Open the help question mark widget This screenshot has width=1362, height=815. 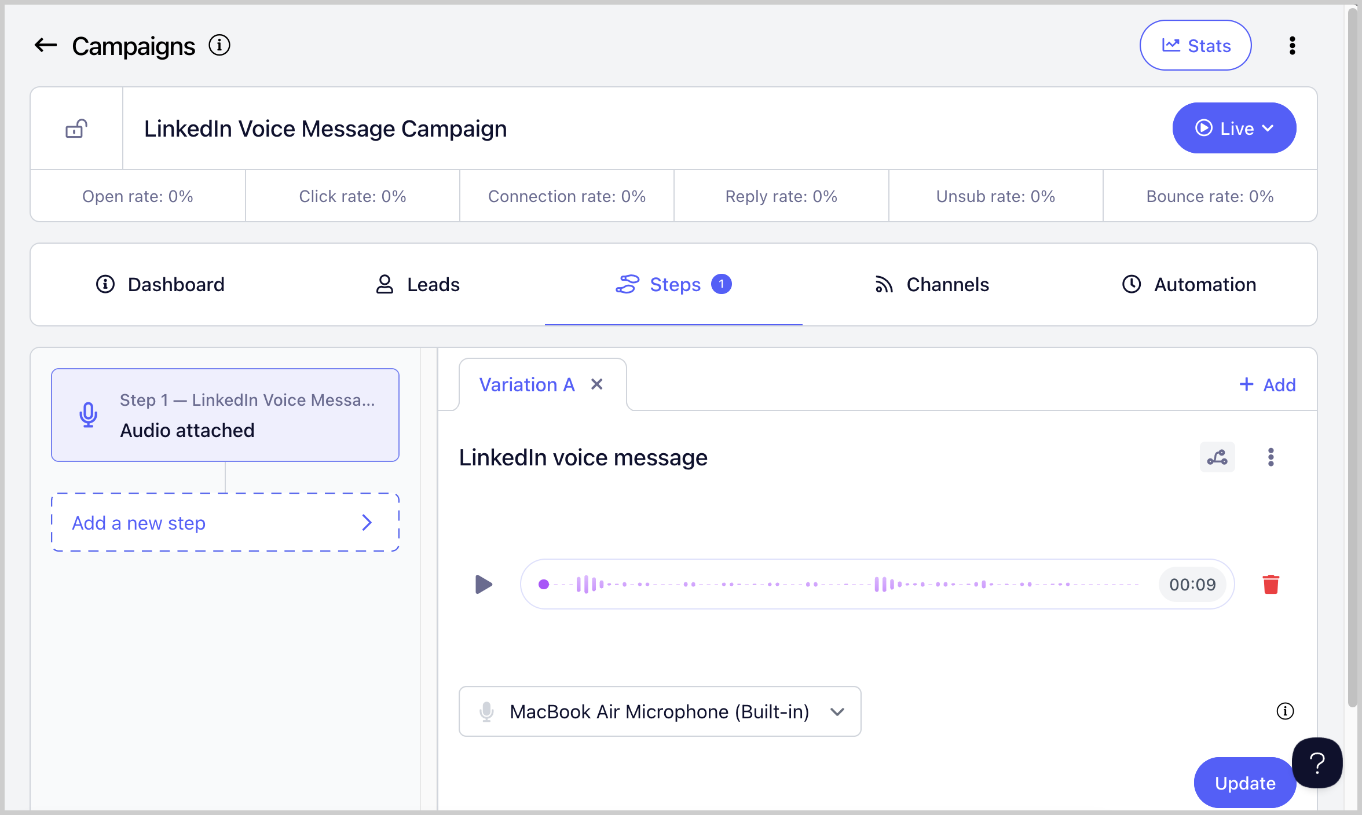click(x=1317, y=763)
